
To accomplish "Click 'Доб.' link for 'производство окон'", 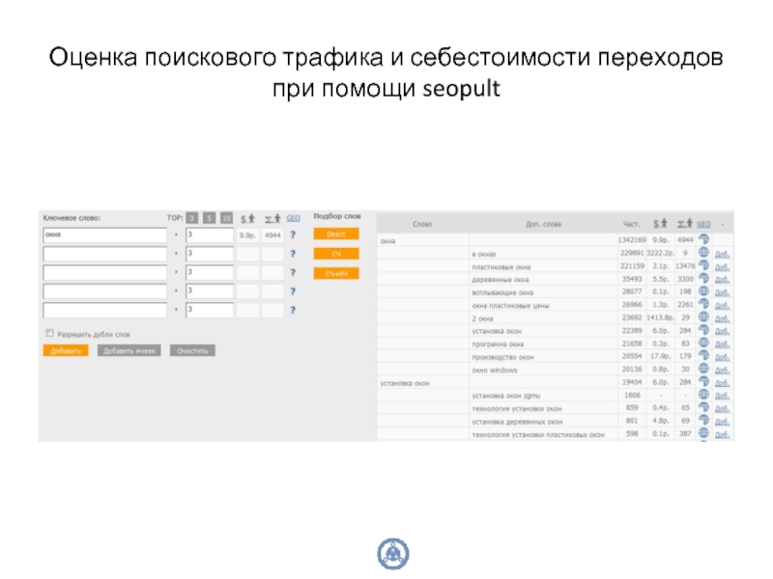I will 722,357.
